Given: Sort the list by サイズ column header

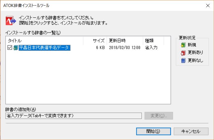Looking at the screenshot, I should tap(95, 41).
